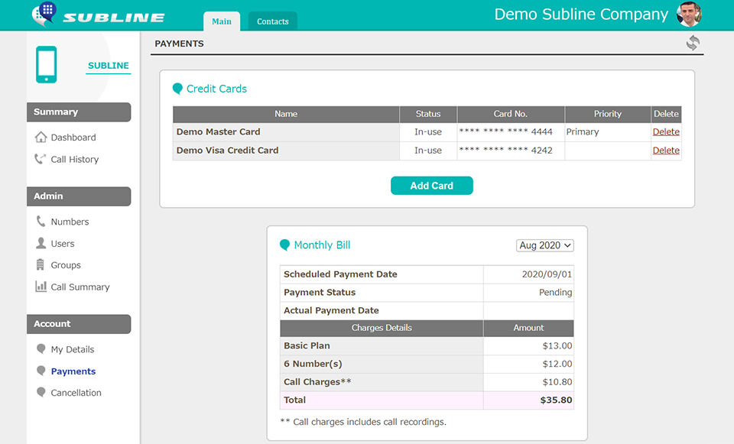
Task: Click the smartphone icon in sidebar
Action: click(47, 65)
